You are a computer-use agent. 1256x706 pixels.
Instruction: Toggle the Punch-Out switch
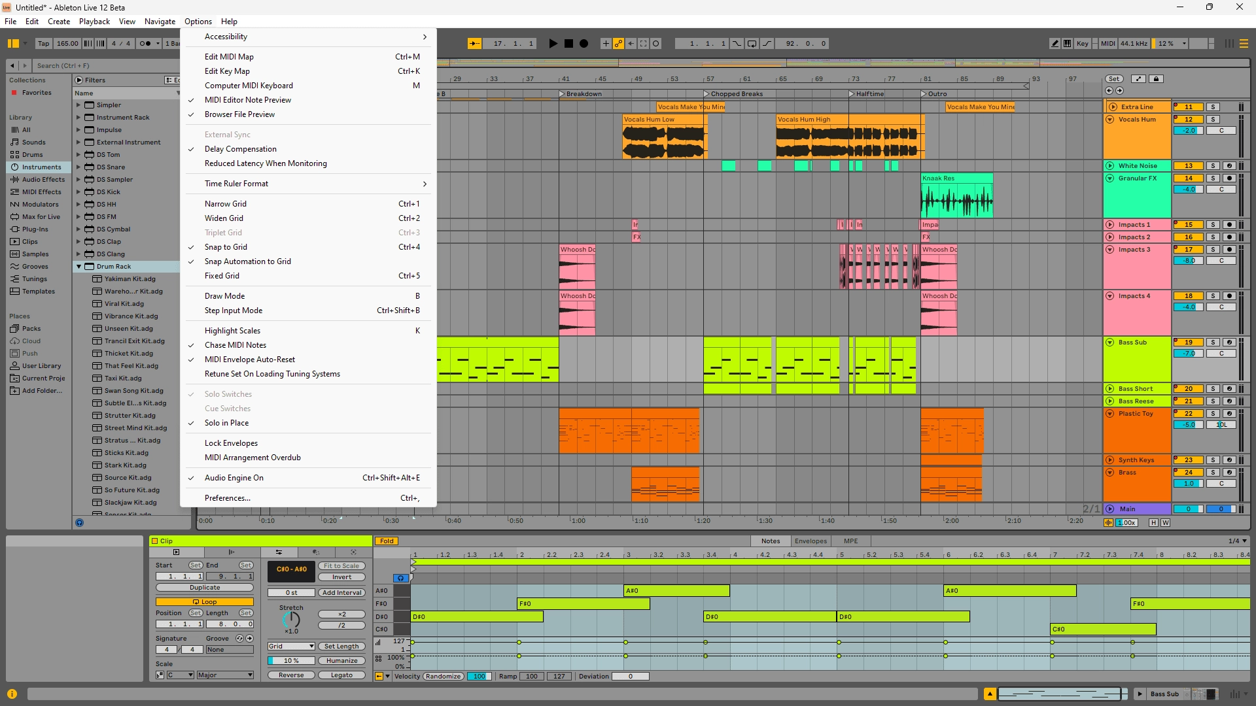click(x=767, y=44)
